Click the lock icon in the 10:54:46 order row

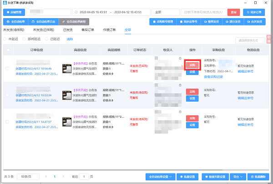pyautogui.click(x=180, y=58)
